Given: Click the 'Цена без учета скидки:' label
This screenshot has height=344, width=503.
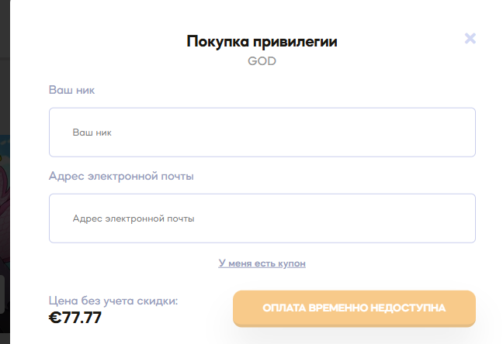Looking at the screenshot, I should (x=113, y=301).
